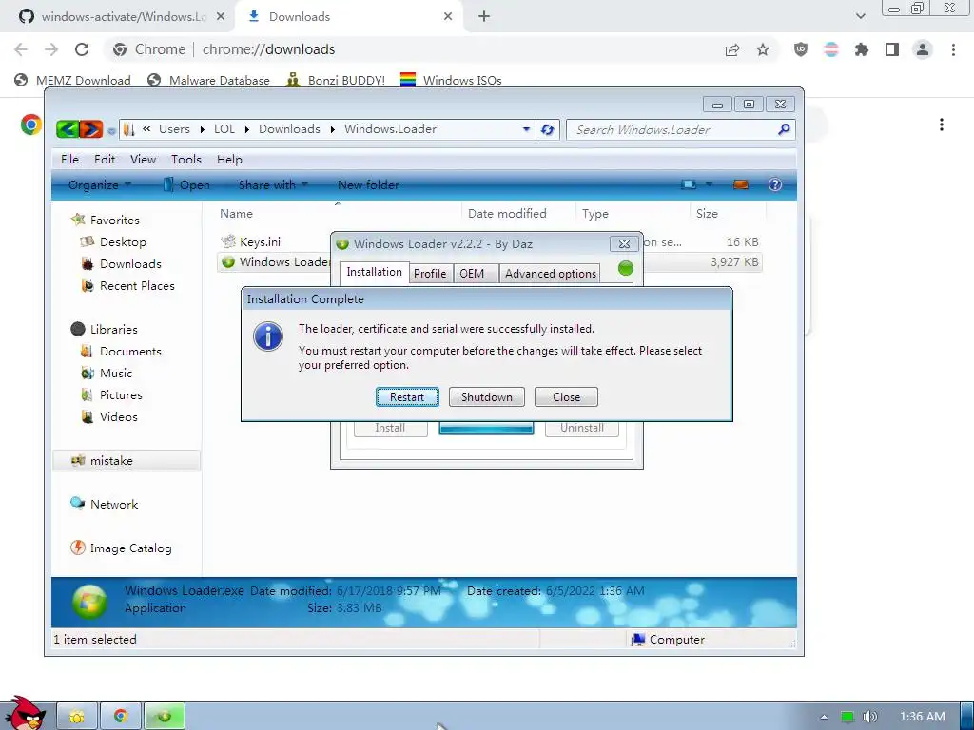This screenshot has height=730, width=974.
Task: Reload the Chrome page
Action: [82, 49]
